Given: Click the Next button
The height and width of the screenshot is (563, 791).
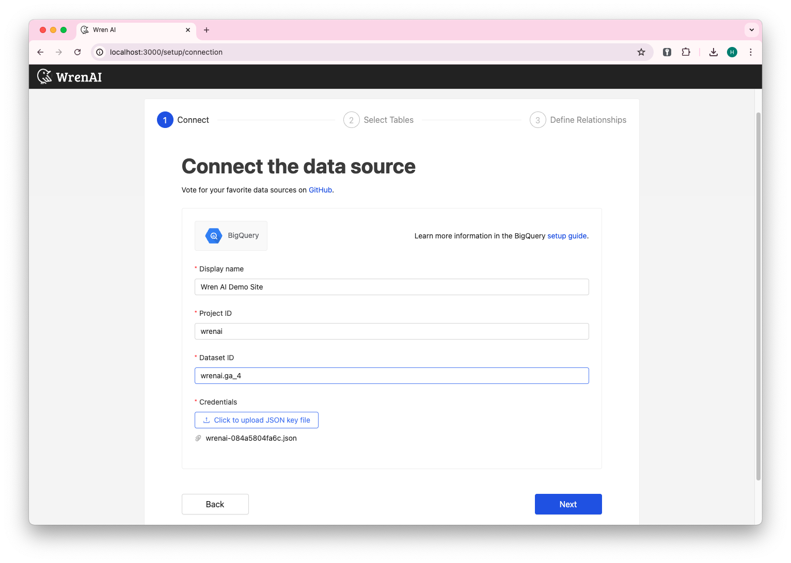Looking at the screenshot, I should click(x=568, y=504).
